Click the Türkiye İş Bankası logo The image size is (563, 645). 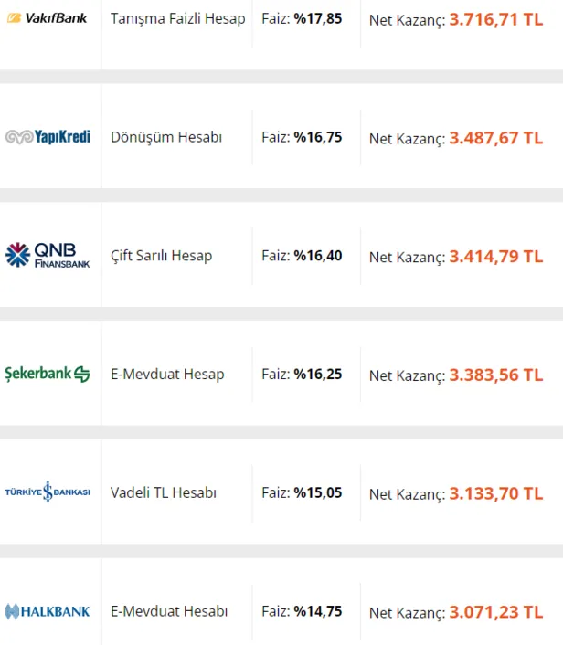point(48,492)
